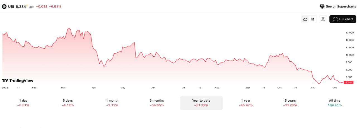This screenshot has width=357, height=128.
Task: Select the 5 years range
Action: [x=290, y=103]
